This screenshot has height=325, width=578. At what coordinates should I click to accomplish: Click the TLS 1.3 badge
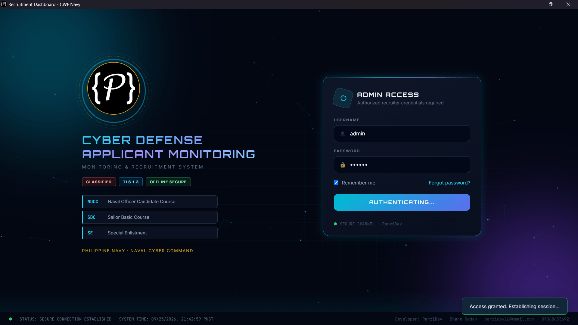click(x=131, y=182)
